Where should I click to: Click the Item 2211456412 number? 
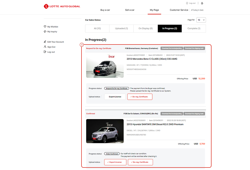155,55
